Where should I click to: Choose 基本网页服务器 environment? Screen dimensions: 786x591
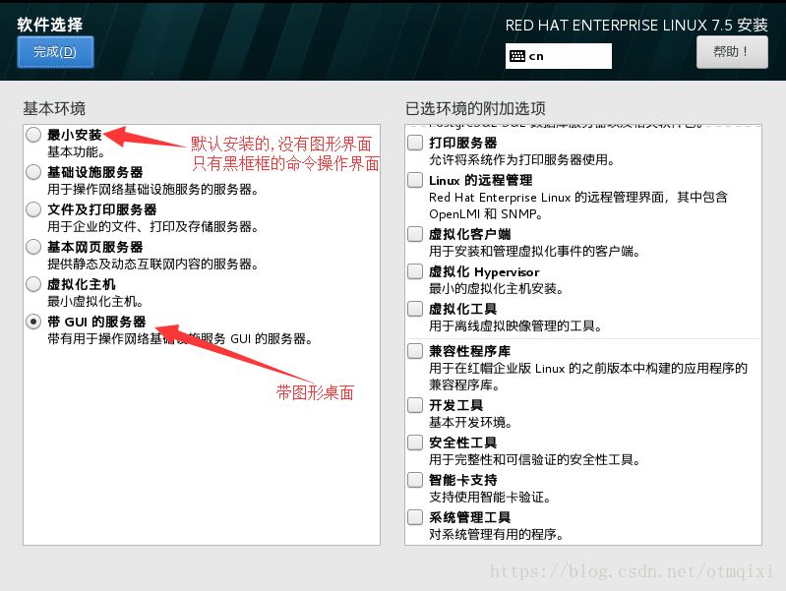pos(33,247)
